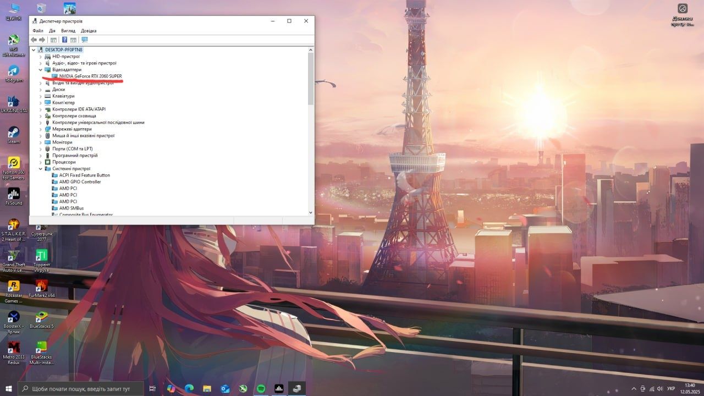This screenshot has width=704, height=396.
Task: Open Outlook from the taskbar
Action: click(225, 388)
